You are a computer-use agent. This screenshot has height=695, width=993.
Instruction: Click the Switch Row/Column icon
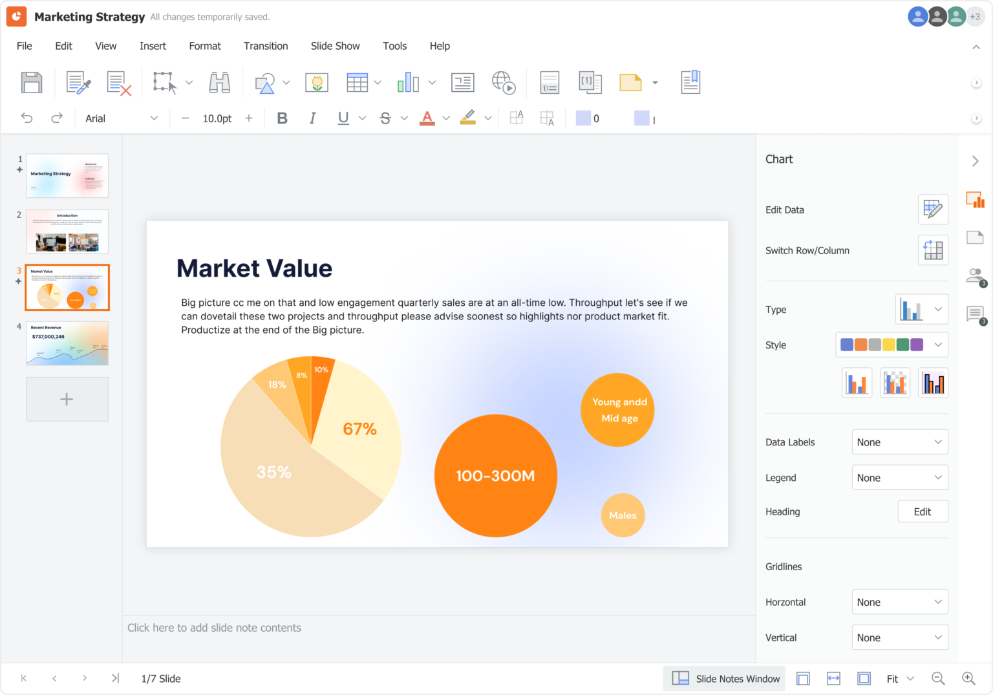pos(933,250)
